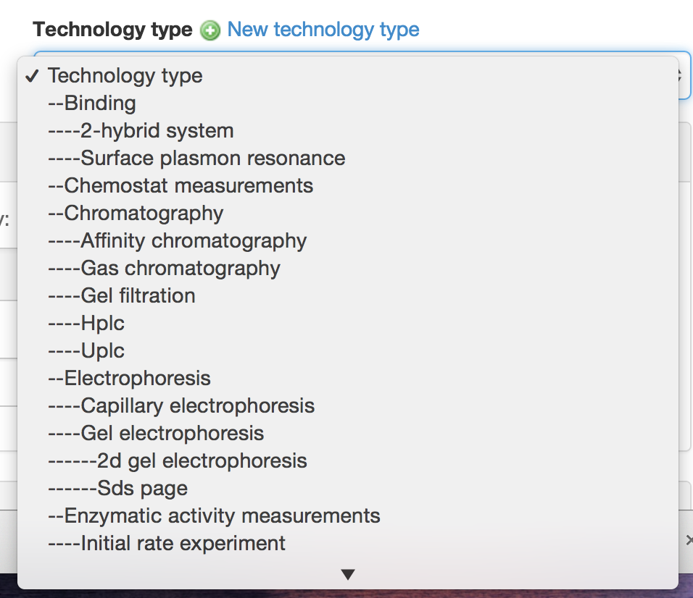Image resolution: width=693 pixels, height=598 pixels.
Task: Choose Surface plasmon resonance
Action: pos(196,158)
